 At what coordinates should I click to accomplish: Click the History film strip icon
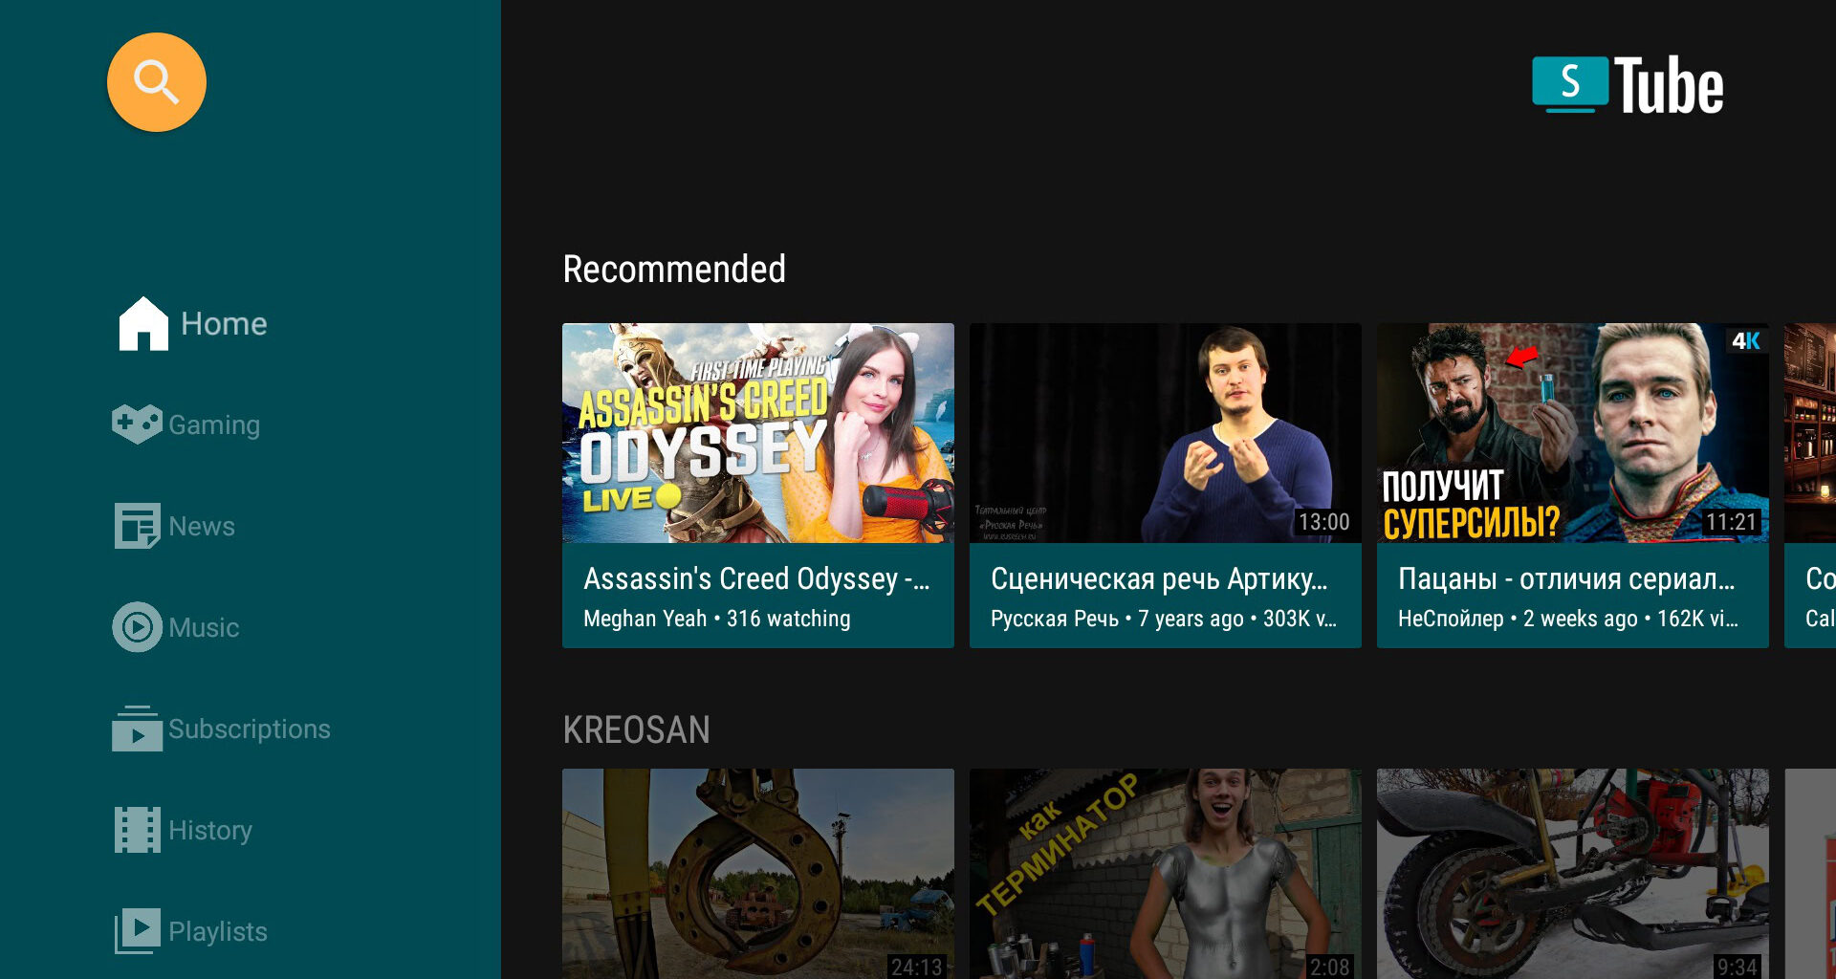(x=137, y=830)
